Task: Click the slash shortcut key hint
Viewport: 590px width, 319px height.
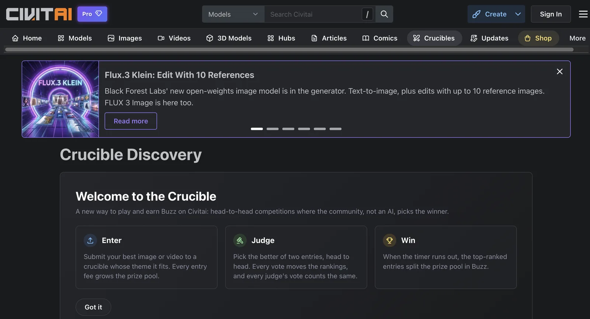Action: pyautogui.click(x=367, y=14)
